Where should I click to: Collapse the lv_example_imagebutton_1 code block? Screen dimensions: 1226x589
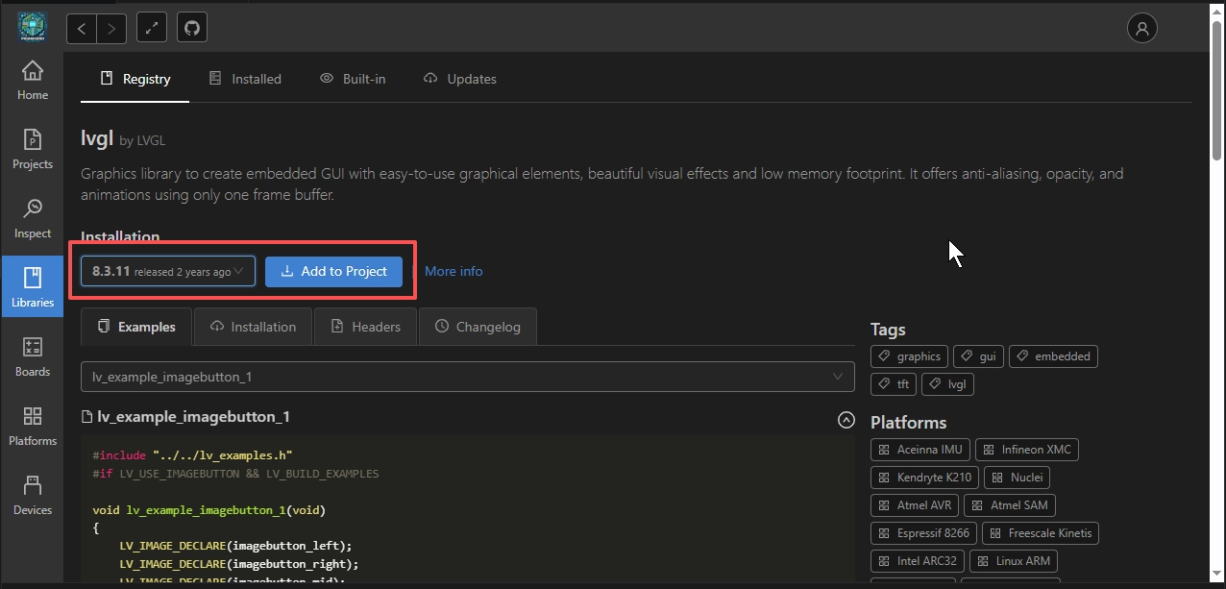pyautogui.click(x=846, y=420)
